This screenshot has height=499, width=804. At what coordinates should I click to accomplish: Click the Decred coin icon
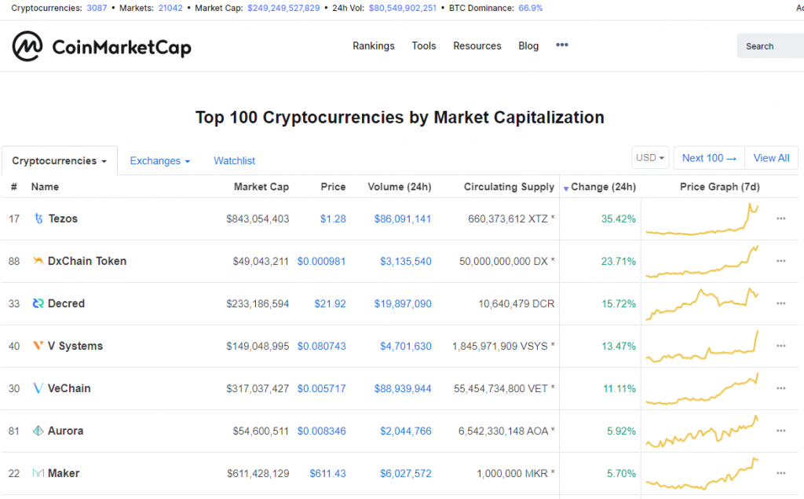pyautogui.click(x=38, y=303)
